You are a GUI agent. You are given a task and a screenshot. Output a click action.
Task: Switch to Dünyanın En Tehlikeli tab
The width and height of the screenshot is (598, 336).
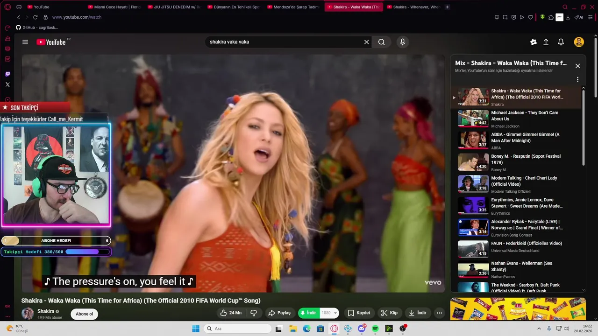(233, 7)
